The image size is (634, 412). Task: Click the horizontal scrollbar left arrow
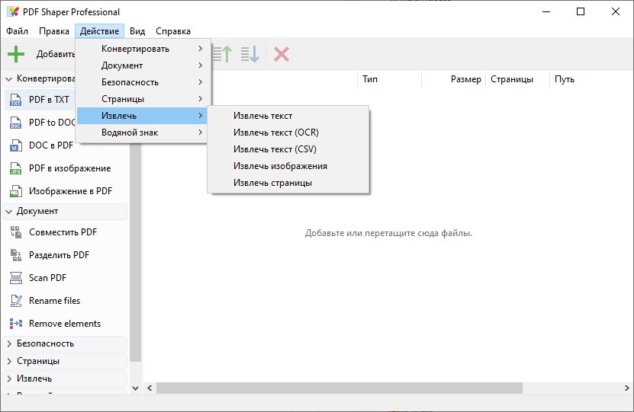tap(150, 388)
